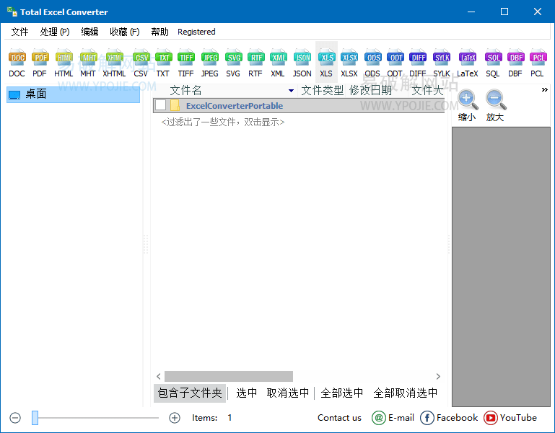This screenshot has width=555, height=433.
Task: Click the horizontal scrollbar right arrow
Action: (438, 376)
